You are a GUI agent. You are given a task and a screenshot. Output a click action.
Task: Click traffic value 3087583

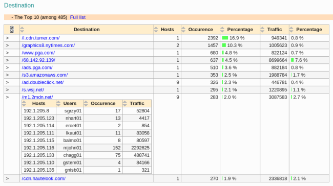point(278,97)
